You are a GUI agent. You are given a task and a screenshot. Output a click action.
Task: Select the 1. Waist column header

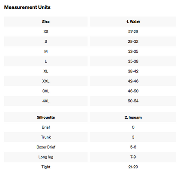tap(133, 22)
